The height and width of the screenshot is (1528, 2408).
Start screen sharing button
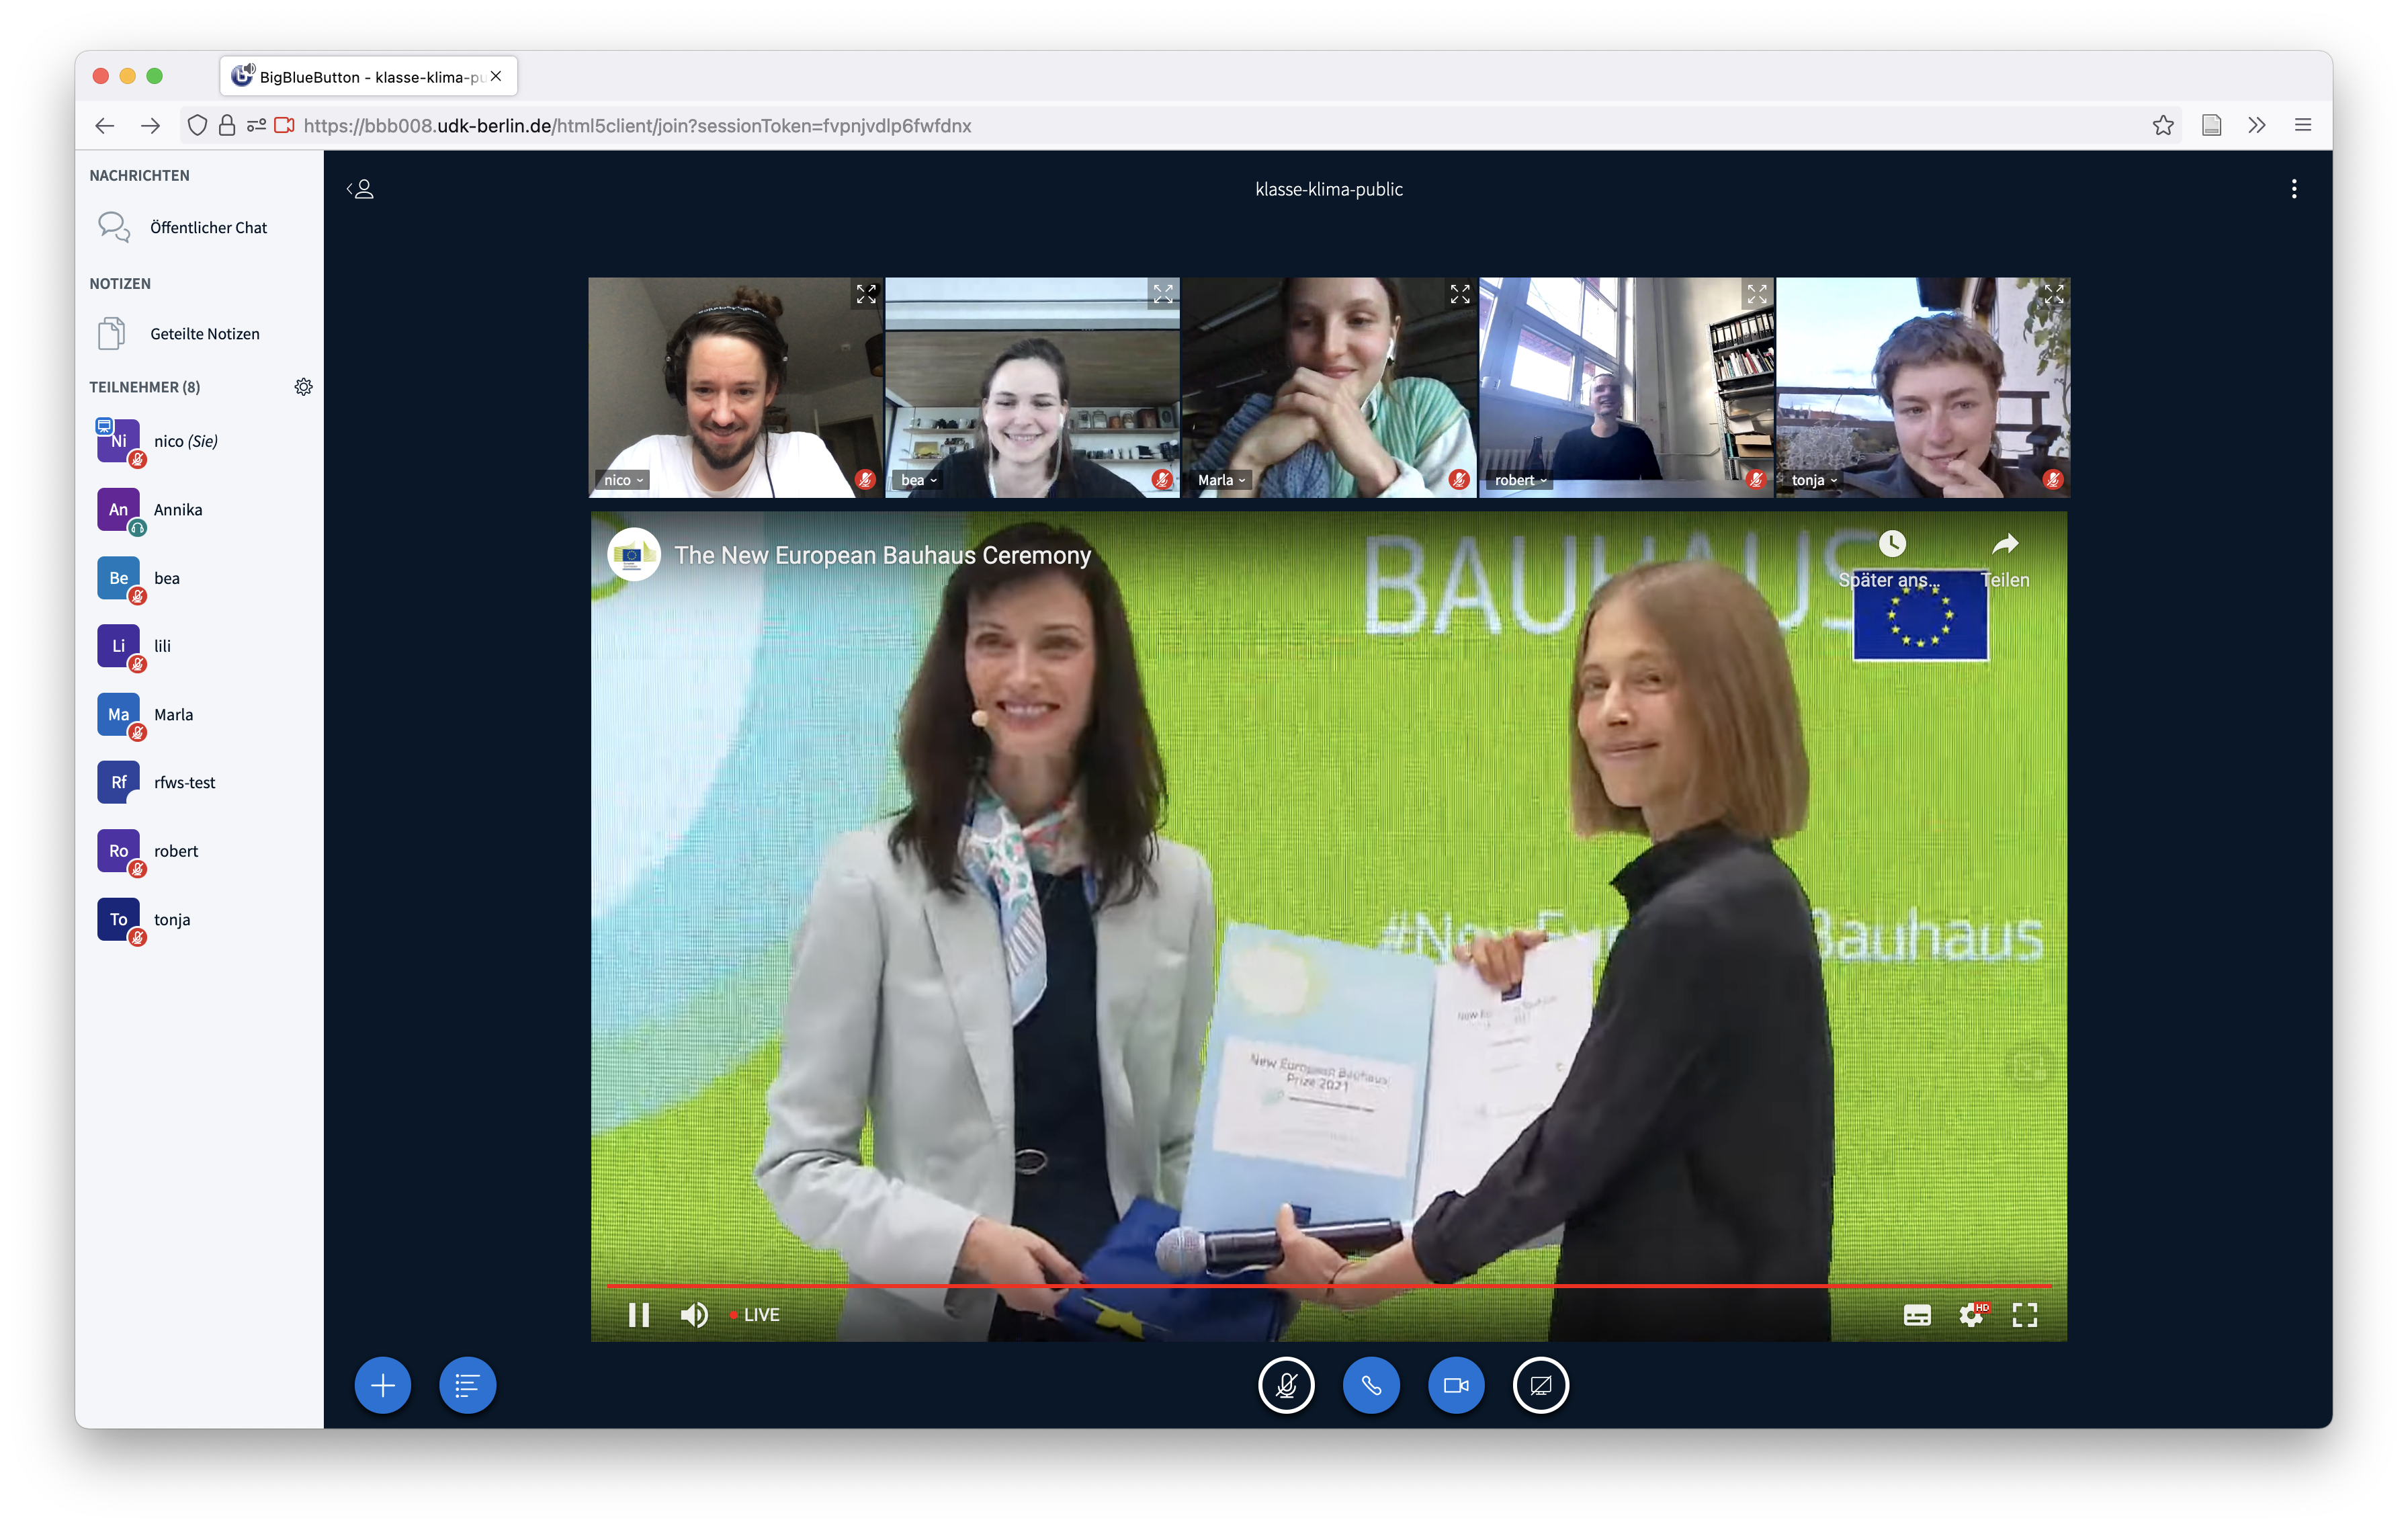pyautogui.click(x=1540, y=1385)
